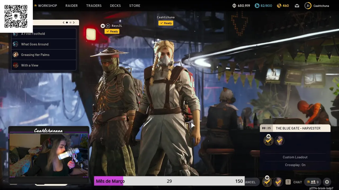This screenshot has height=190, width=339.
Task: Toggle Rays3L's Ready status badge
Action: (112, 31)
